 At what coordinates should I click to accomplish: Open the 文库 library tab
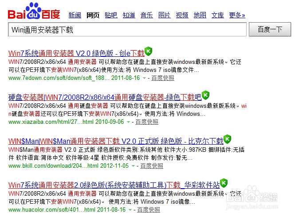[218, 15]
